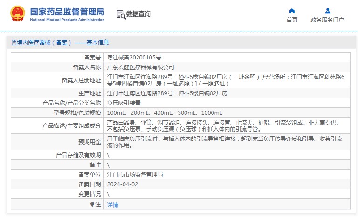The height and width of the screenshot is (217, 358).
Task: Go to 首页 home link
Action: (292, 20)
